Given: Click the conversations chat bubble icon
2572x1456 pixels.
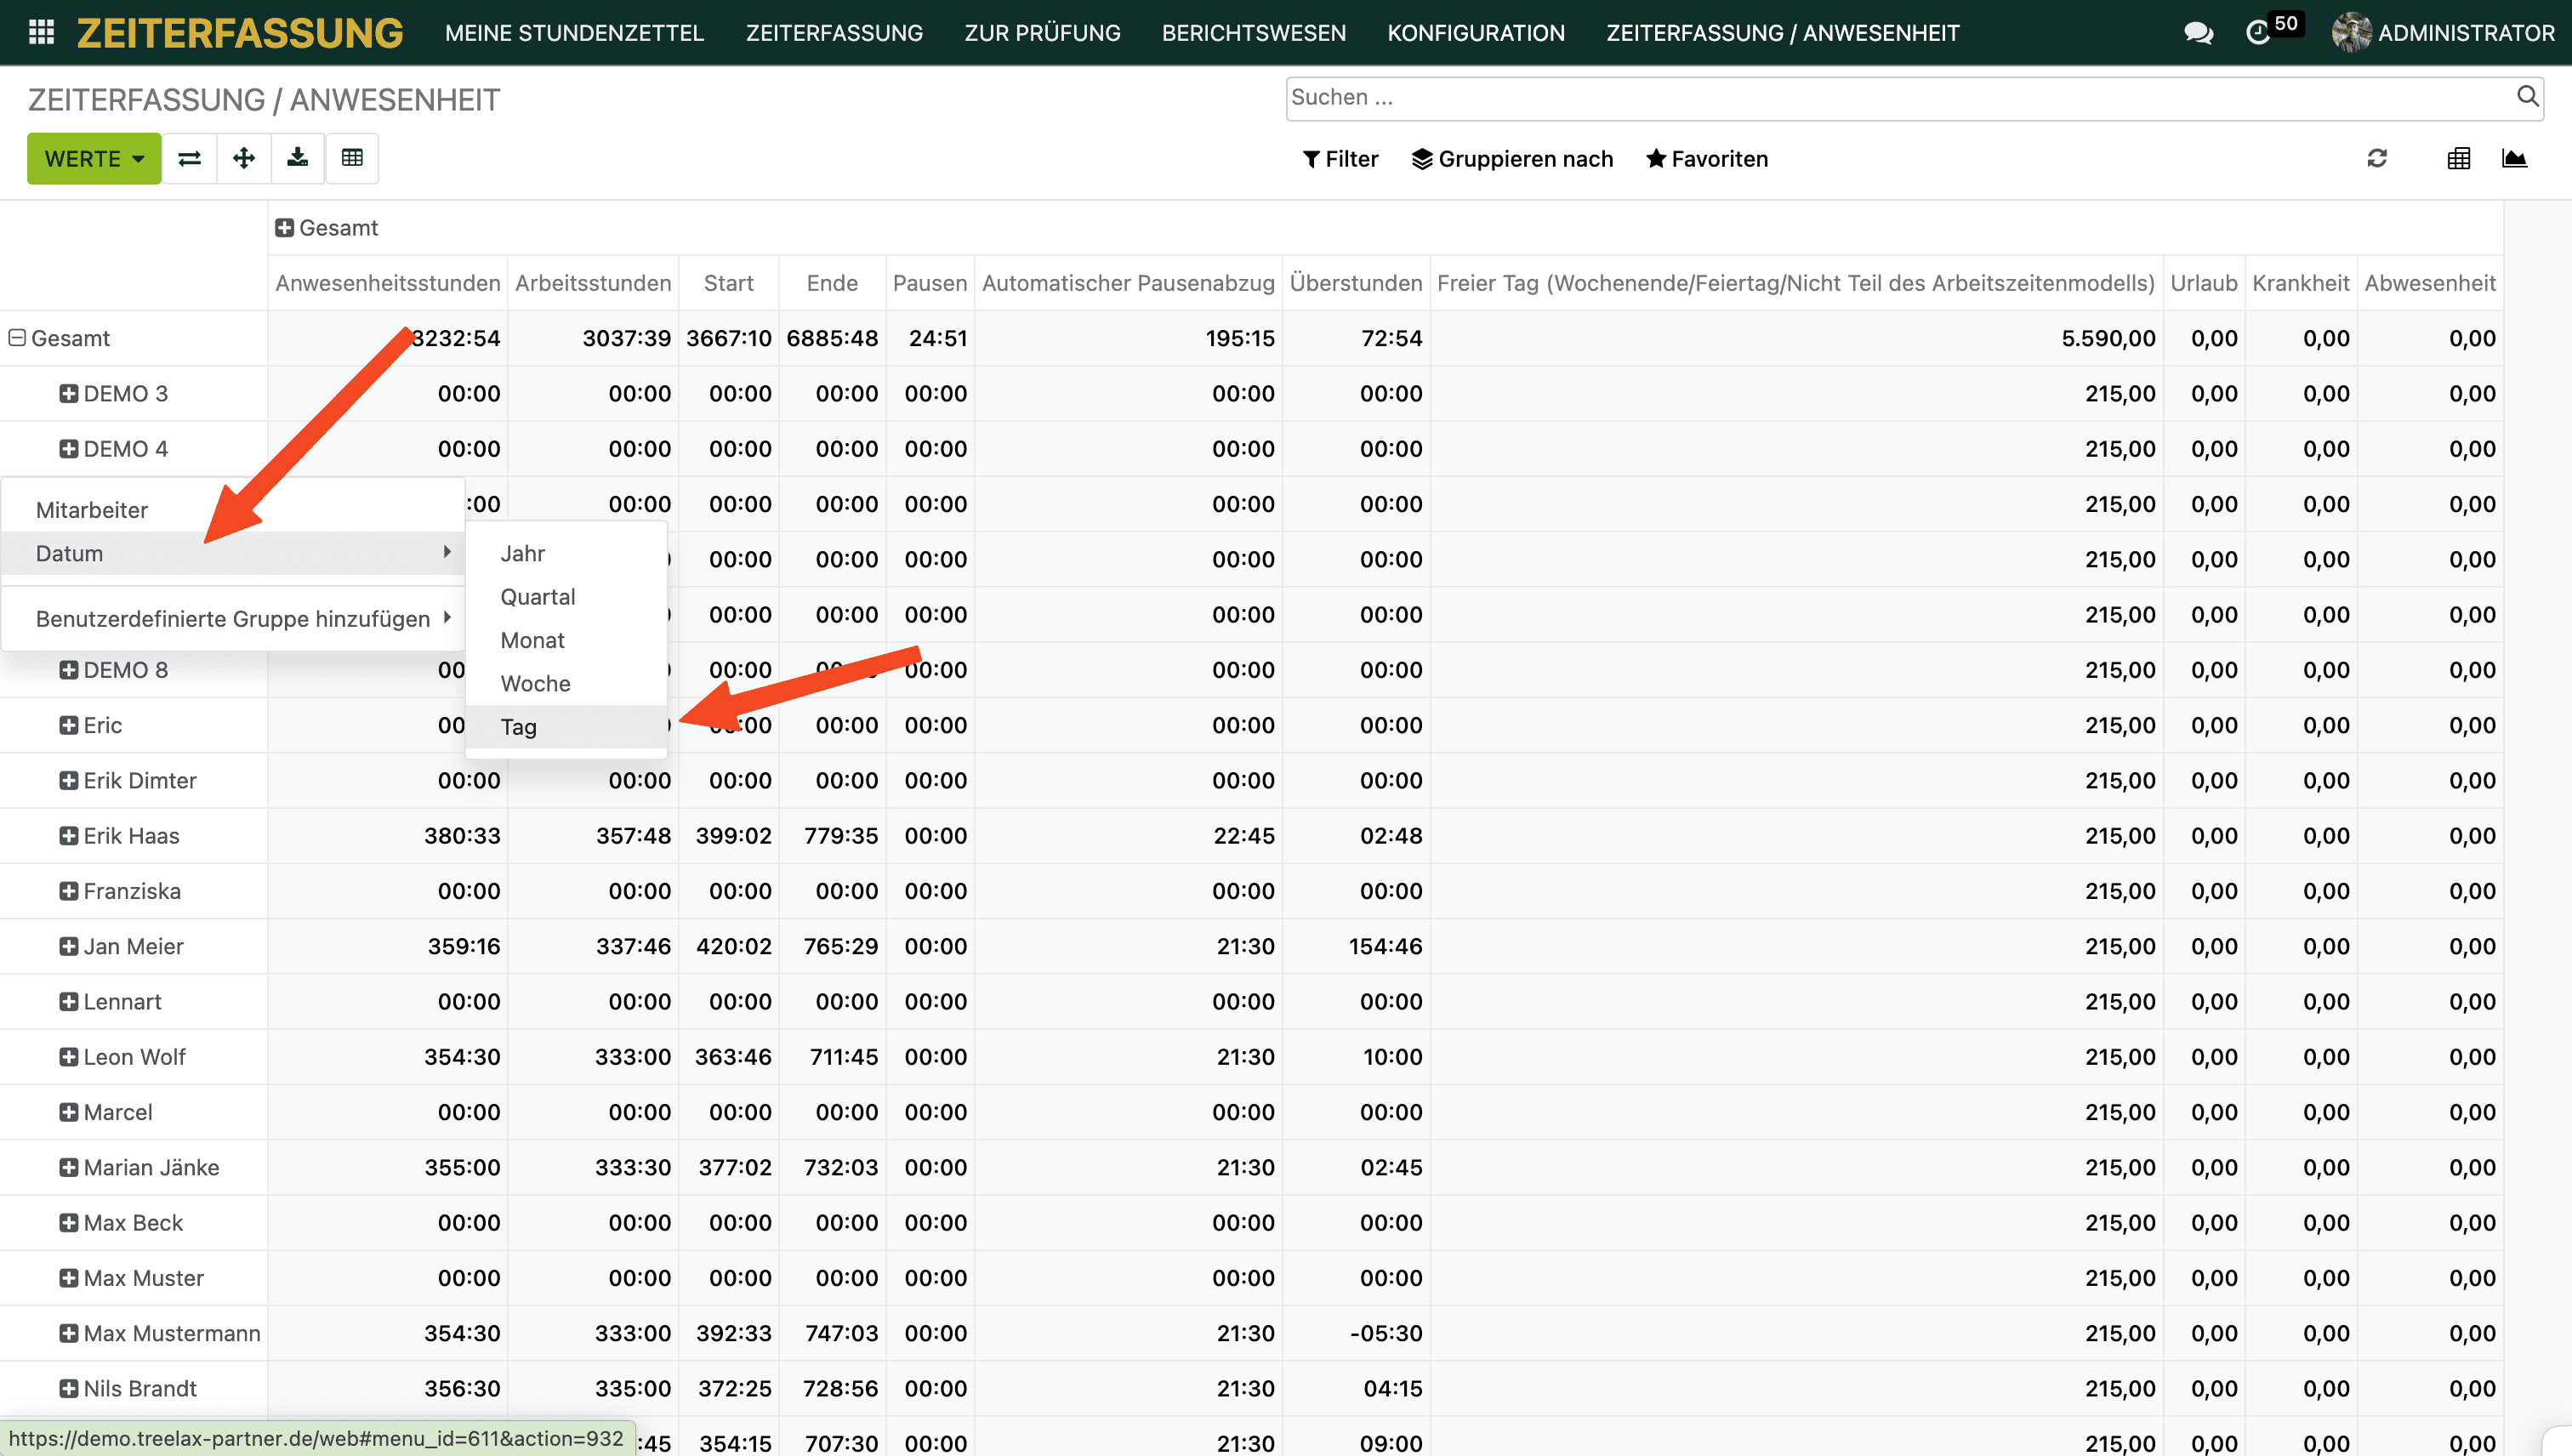Looking at the screenshot, I should (x=2198, y=33).
